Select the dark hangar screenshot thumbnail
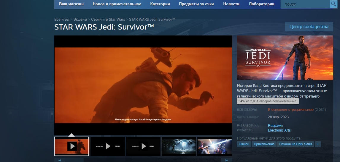 tap(179, 146)
